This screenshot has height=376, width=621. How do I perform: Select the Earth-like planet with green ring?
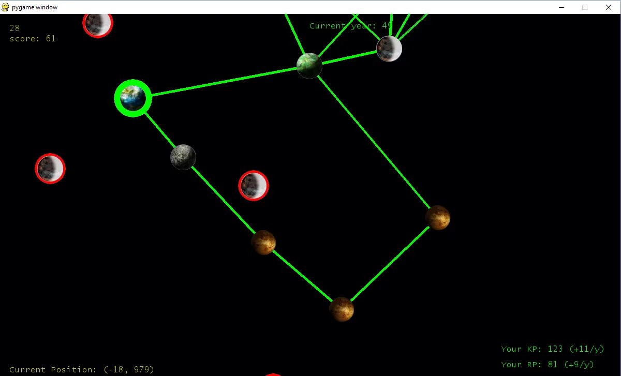(x=133, y=98)
